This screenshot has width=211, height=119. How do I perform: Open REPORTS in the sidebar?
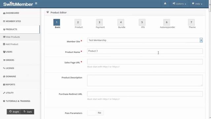(20, 85)
